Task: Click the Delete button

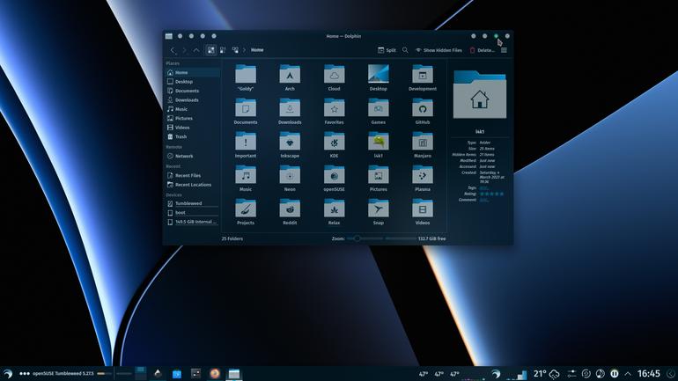Action: 482,50
